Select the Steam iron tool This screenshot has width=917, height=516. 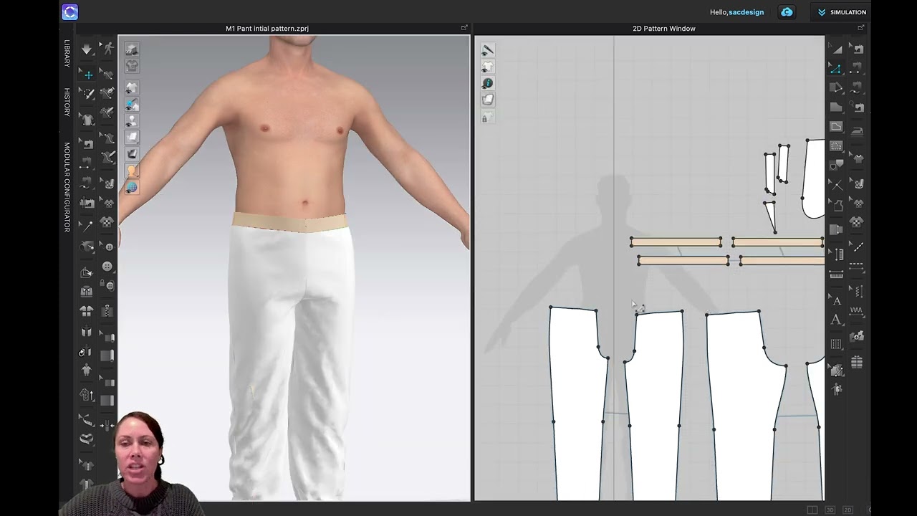coord(858,131)
